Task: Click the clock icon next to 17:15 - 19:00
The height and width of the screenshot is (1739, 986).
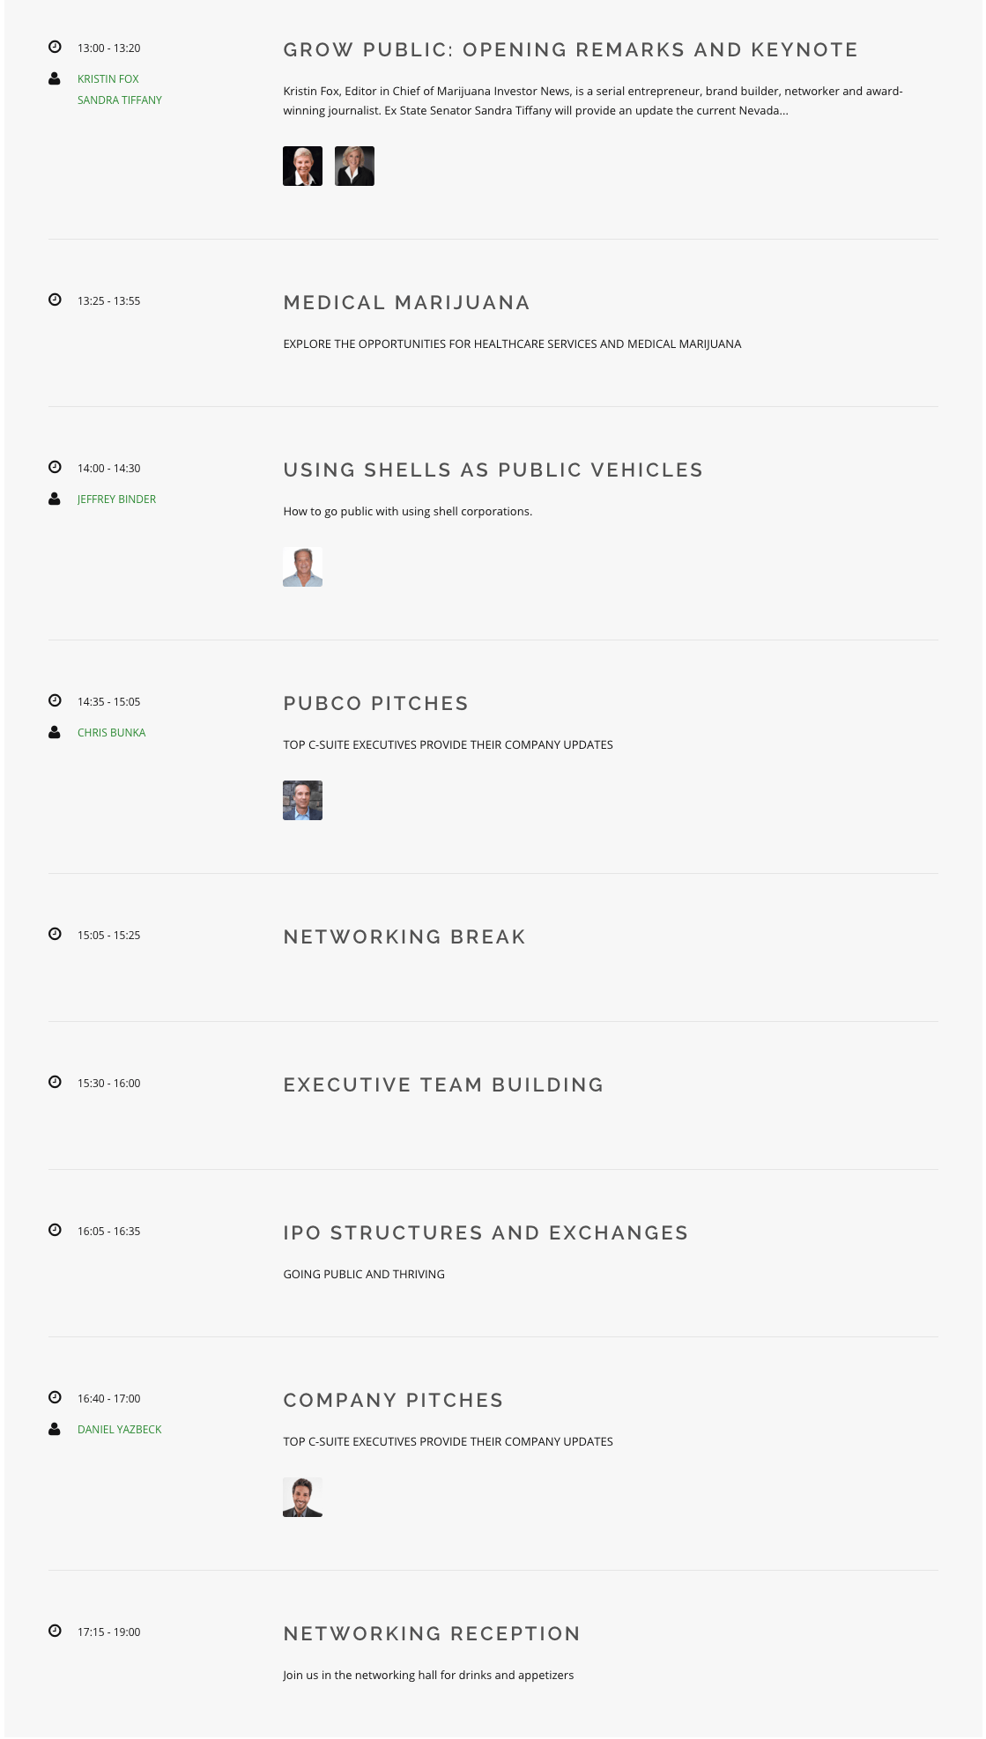Action: (x=55, y=1631)
